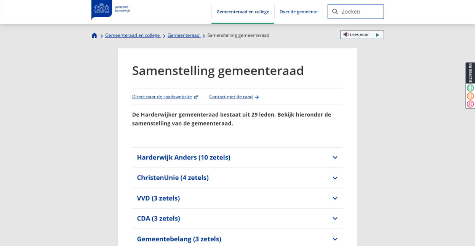Open Gemeenteraad en college menu
Image resolution: width=475 pixels, height=246 pixels.
(x=243, y=12)
